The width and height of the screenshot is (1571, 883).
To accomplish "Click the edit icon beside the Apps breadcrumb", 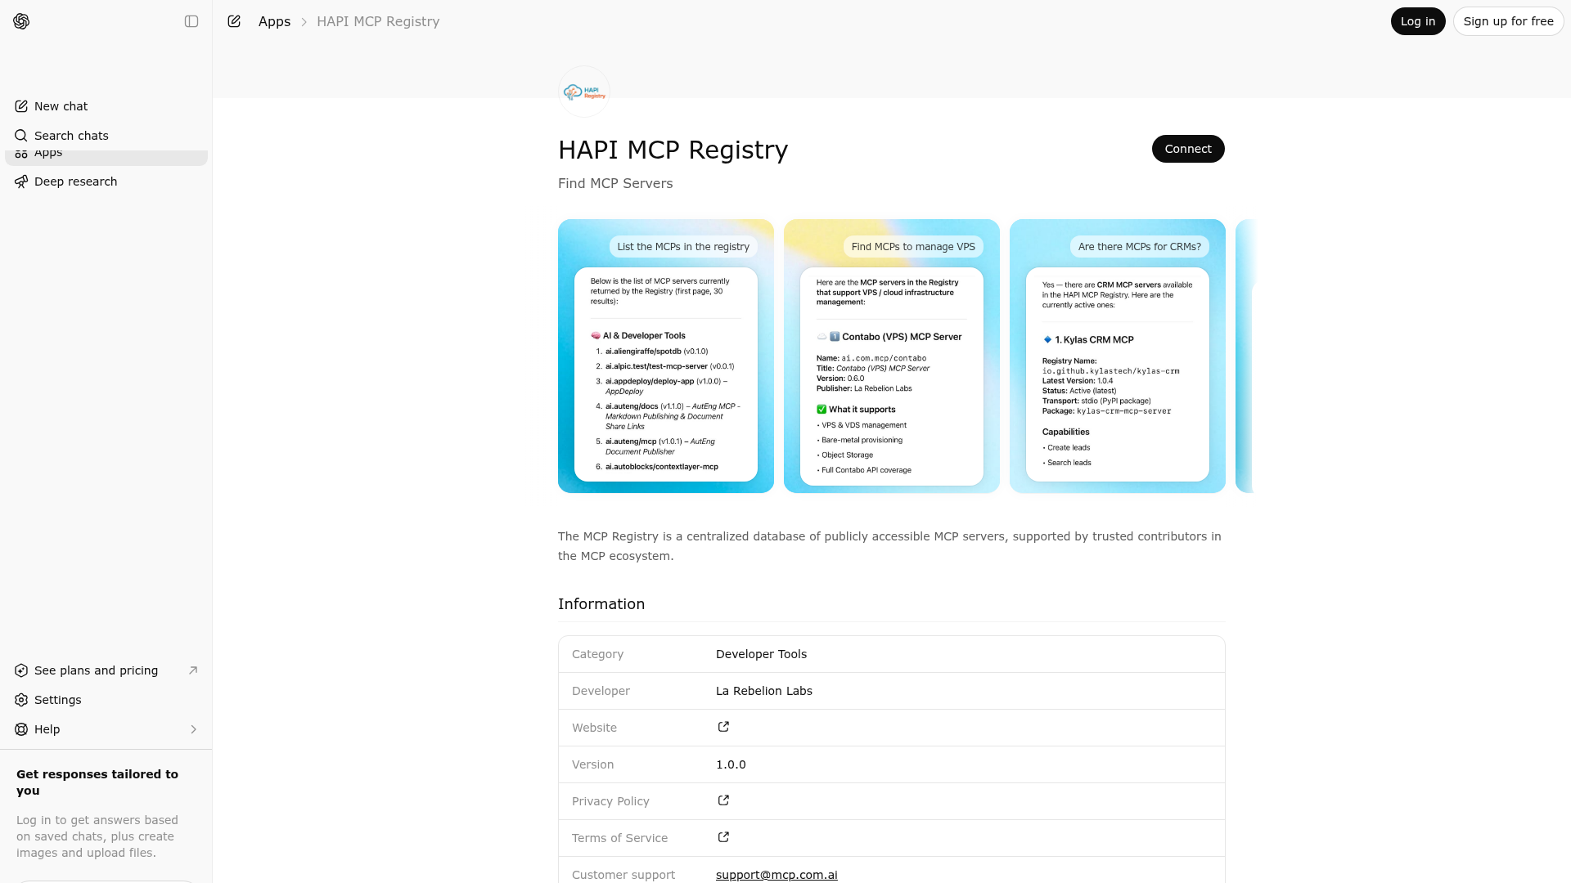I will [234, 21].
